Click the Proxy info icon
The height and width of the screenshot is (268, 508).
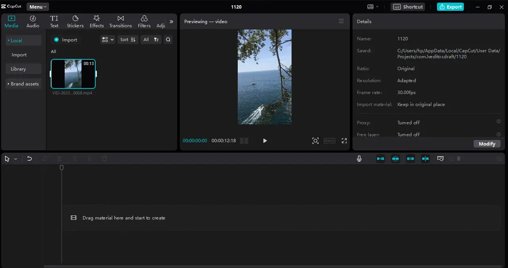498,122
